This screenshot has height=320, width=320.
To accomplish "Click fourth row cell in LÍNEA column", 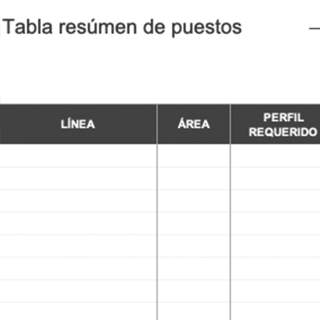I will [78, 223].
